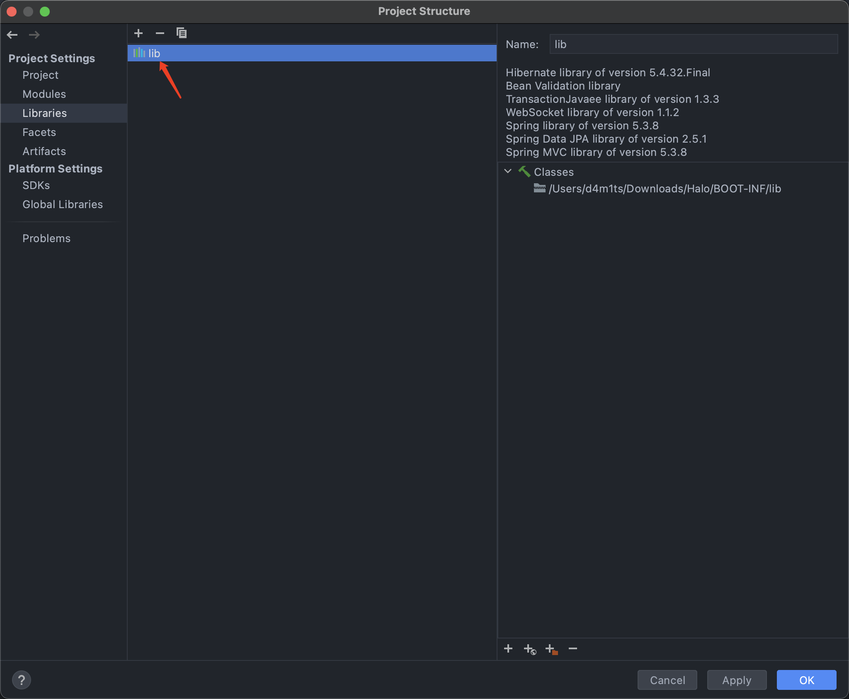Click the Cancel button
The height and width of the screenshot is (699, 849).
pyautogui.click(x=667, y=680)
